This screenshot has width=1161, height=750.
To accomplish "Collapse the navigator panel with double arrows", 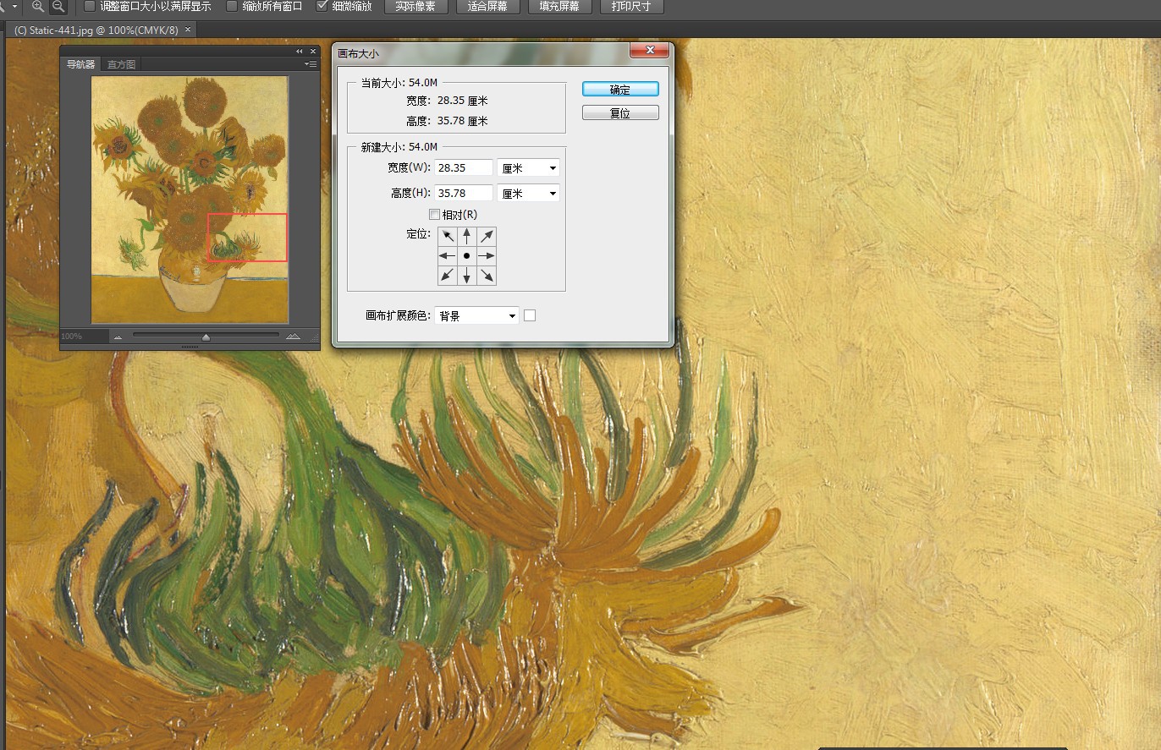I will pos(299,52).
